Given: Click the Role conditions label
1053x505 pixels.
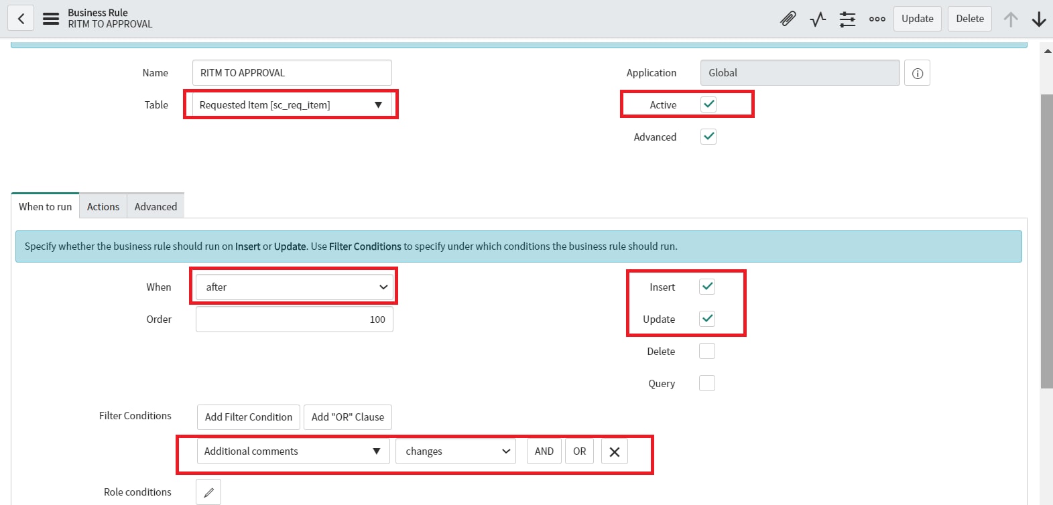Looking at the screenshot, I should pos(137,492).
